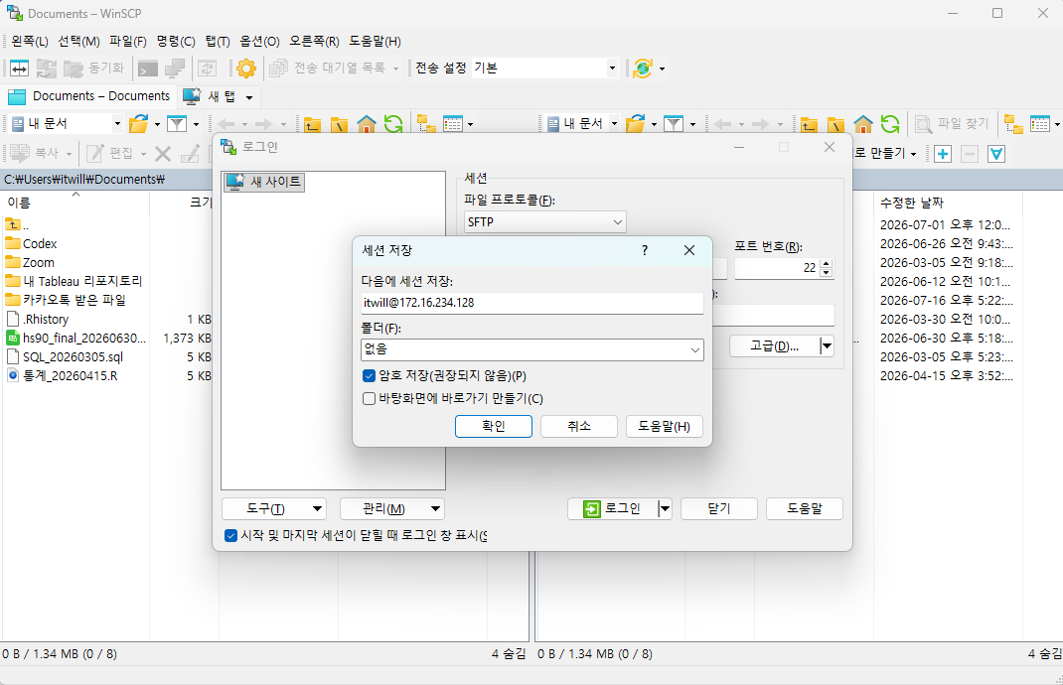The image size is (1063, 685).
Task: Click left panel view style icon
Action: [x=452, y=124]
